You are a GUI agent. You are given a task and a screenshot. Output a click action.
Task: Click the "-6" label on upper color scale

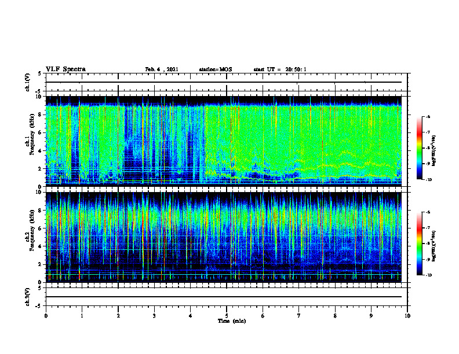coord(428,116)
